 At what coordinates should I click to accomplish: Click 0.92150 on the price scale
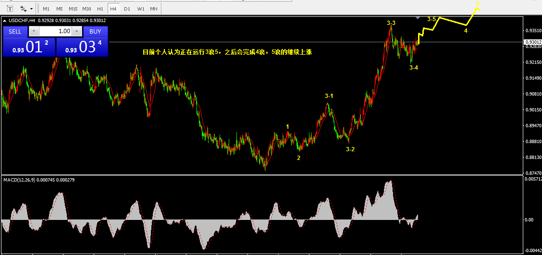533,62
